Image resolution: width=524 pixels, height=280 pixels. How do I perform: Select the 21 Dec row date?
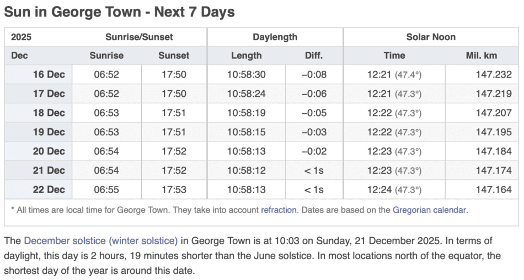[49, 171]
